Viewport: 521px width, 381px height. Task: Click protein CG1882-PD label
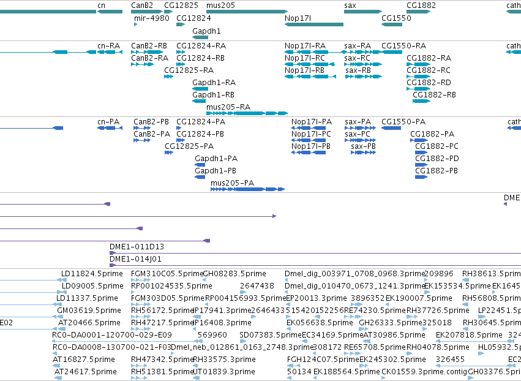pos(437,159)
